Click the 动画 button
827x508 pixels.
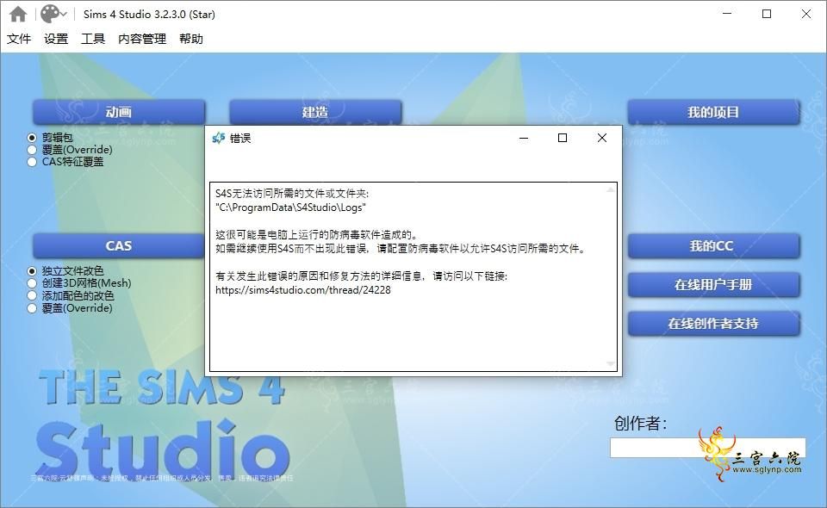click(x=119, y=112)
